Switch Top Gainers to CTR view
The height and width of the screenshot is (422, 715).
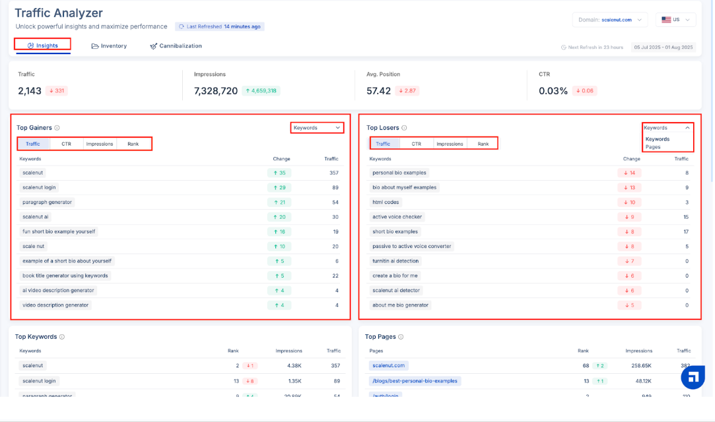point(67,144)
